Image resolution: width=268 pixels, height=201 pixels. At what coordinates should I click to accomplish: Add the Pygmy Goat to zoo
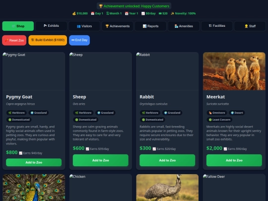tap(34, 162)
